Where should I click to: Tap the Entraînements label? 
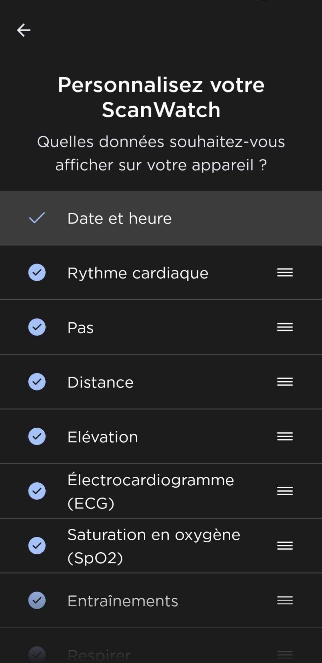[x=123, y=601]
